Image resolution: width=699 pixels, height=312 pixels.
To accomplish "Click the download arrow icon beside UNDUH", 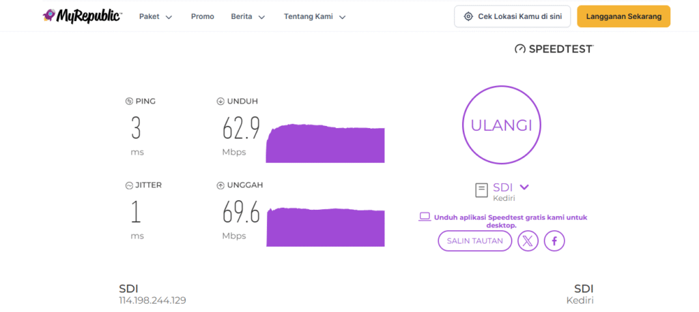I will pyautogui.click(x=220, y=102).
